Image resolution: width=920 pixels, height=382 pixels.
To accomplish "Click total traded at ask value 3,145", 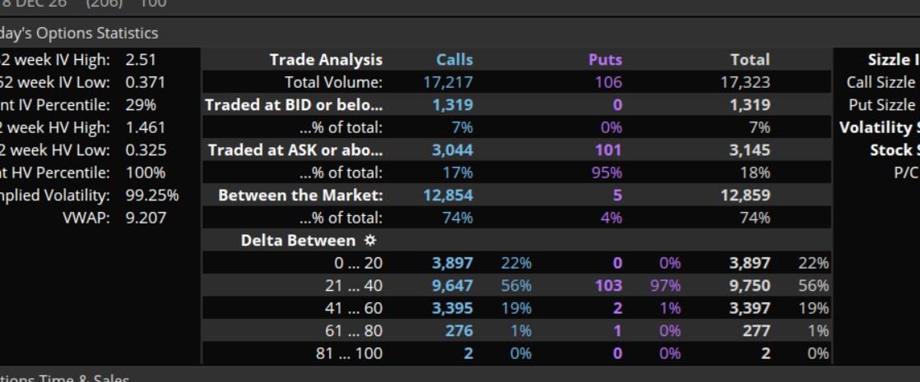I will click(x=750, y=150).
